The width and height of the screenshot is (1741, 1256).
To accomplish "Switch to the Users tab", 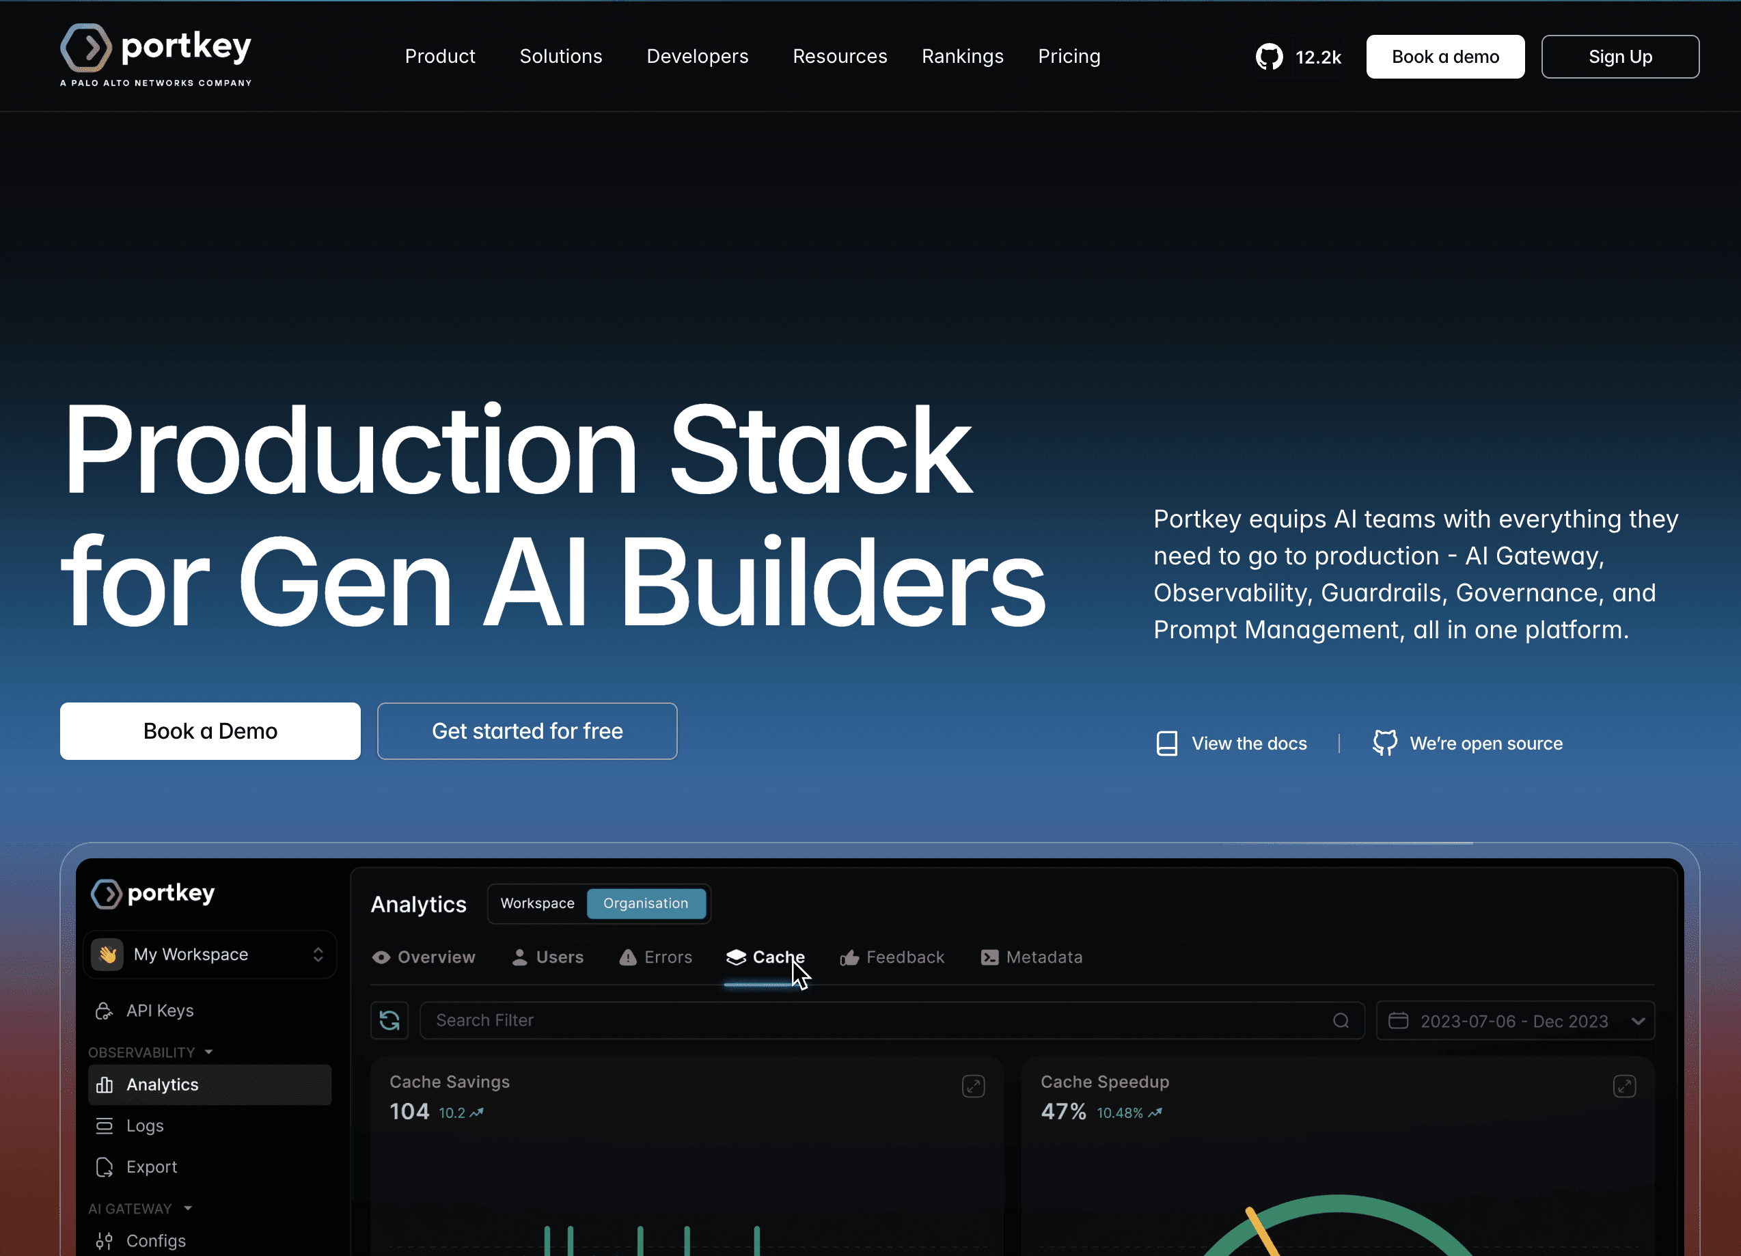I will pos(548,957).
